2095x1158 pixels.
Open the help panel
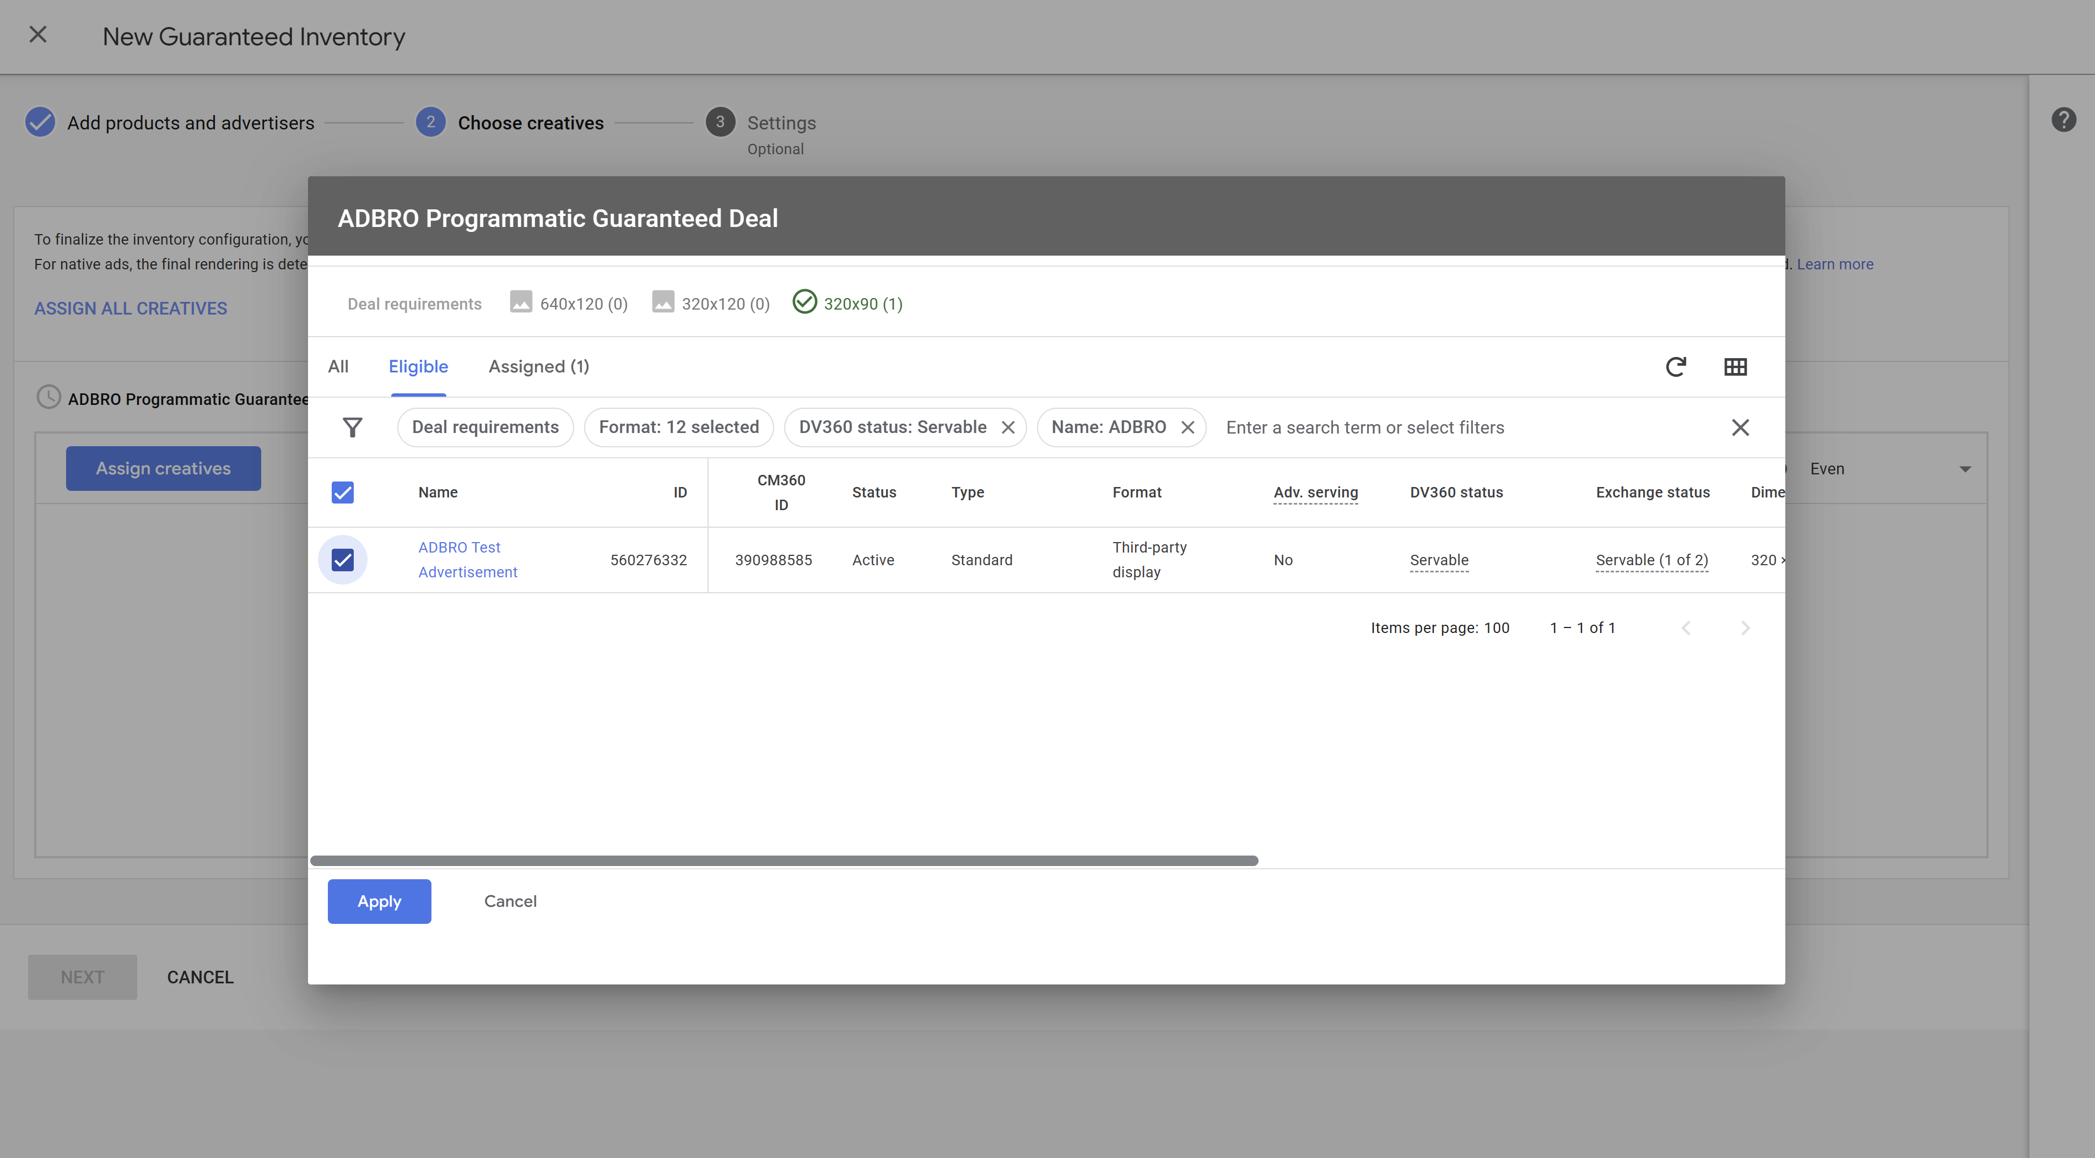click(x=2064, y=119)
